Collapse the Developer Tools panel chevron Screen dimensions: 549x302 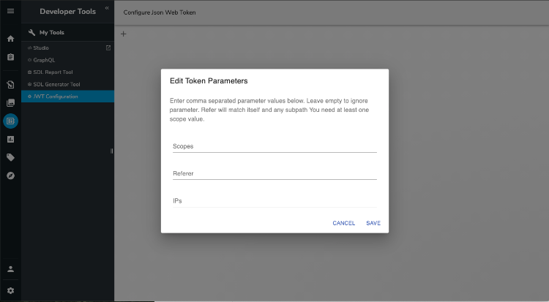107,8
